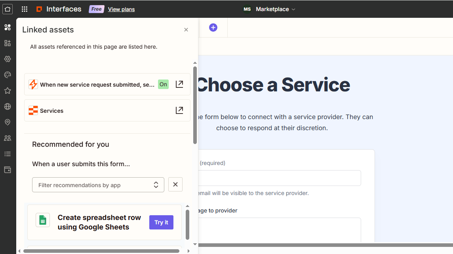This screenshot has height=254, width=453.
Task: Click the horizontal scrollbar at the bottom
Action: click(x=103, y=250)
